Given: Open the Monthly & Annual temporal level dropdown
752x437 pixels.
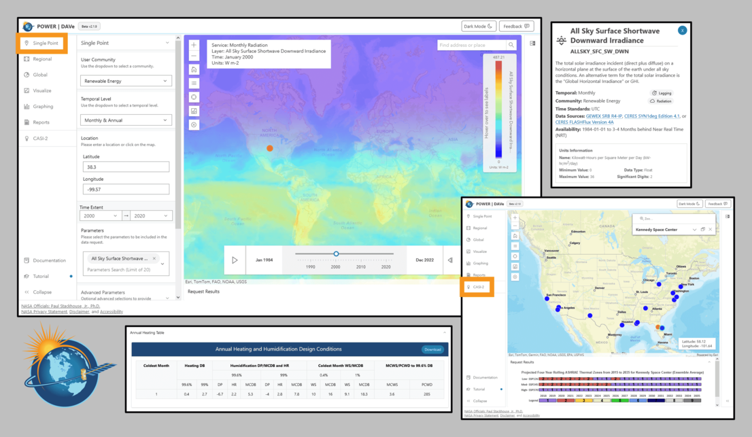Looking at the screenshot, I should (126, 120).
